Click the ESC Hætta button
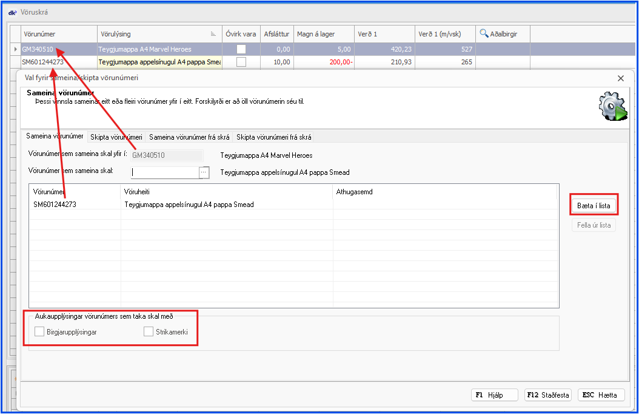 tap(601, 395)
